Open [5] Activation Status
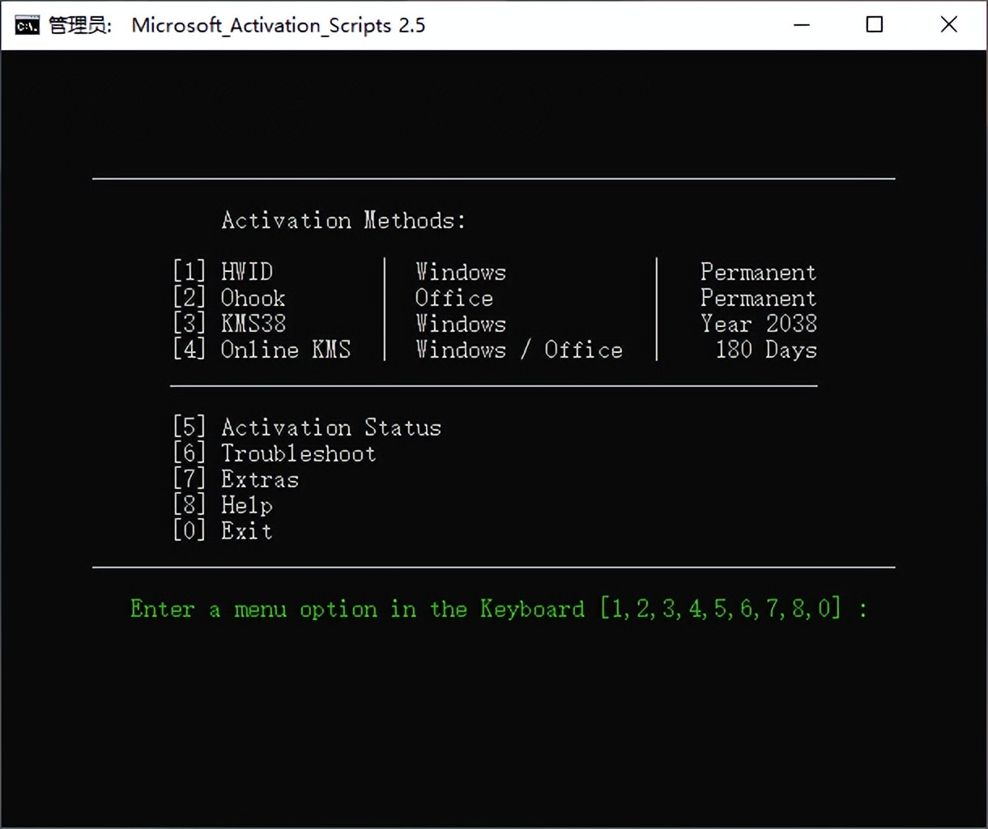Screen dimensions: 988x829 pyautogui.click(x=306, y=427)
